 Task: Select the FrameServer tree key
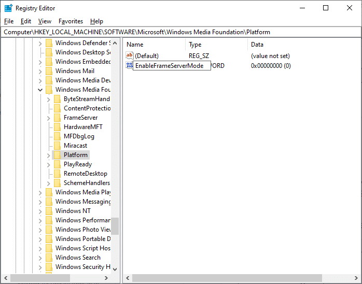[x=80, y=118]
